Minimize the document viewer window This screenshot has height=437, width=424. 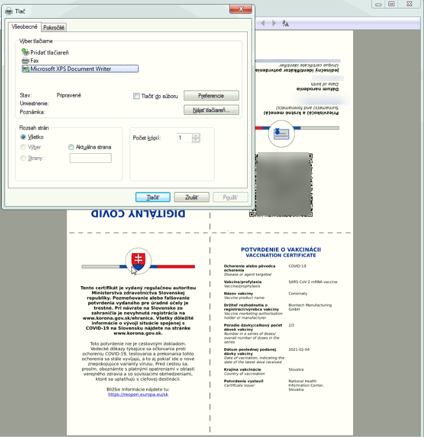378,4
